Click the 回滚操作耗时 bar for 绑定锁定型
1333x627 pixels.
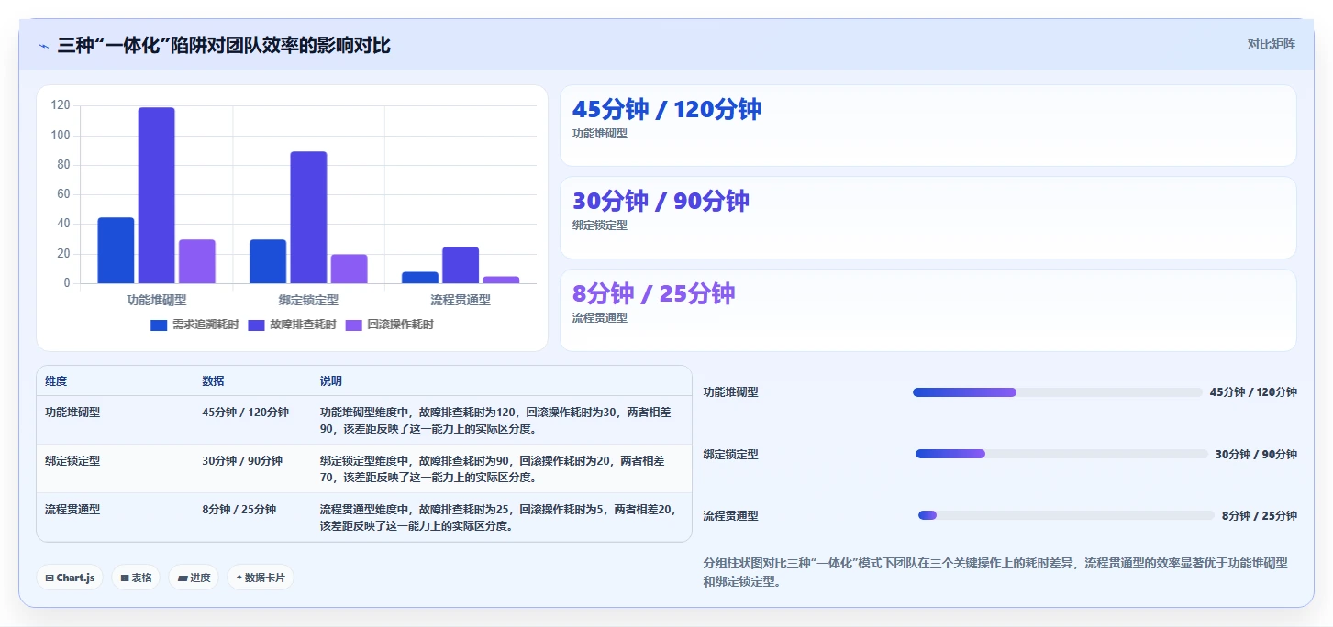(x=349, y=269)
